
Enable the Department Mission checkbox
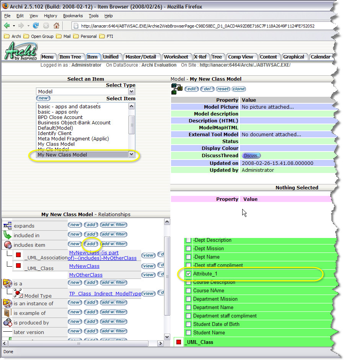click(x=188, y=299)
